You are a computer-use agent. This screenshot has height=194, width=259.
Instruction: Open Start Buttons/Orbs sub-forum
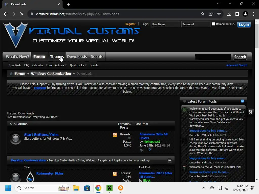[x=41, y=135]
